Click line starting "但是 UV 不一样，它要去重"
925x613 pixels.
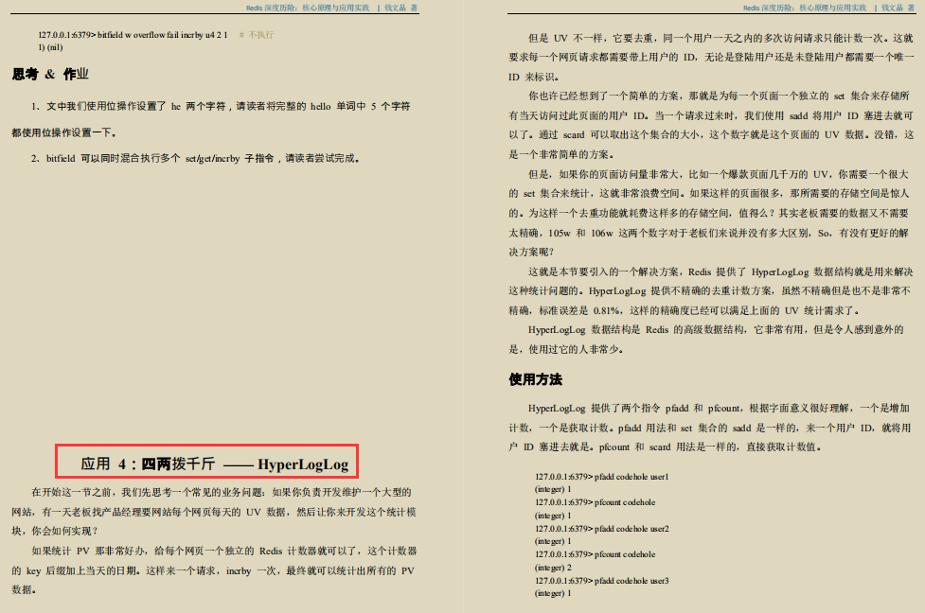(720, 38)
